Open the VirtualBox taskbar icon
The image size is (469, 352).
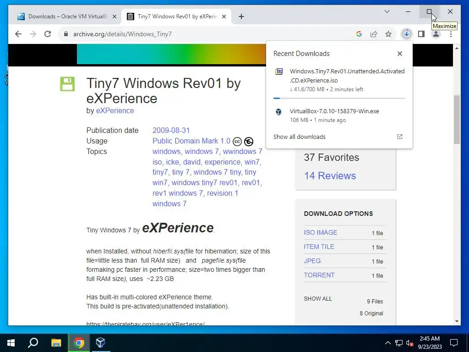click(x=100, y=343)
